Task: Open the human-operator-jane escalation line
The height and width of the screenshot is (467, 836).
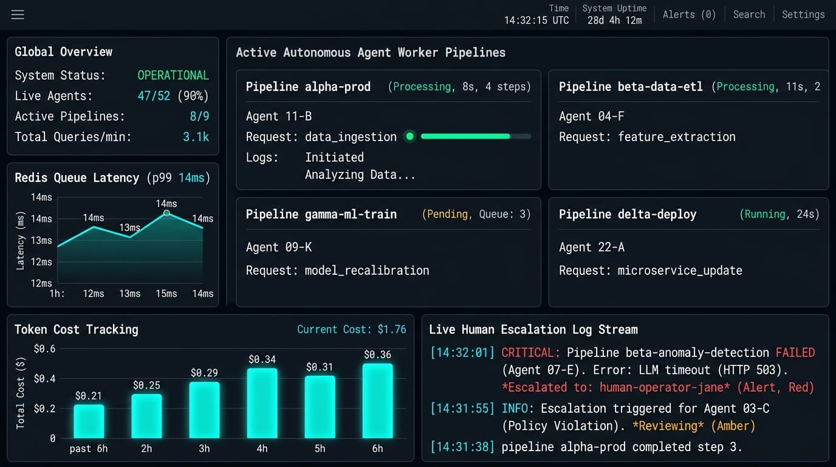Action: click(x=658, y=387)
